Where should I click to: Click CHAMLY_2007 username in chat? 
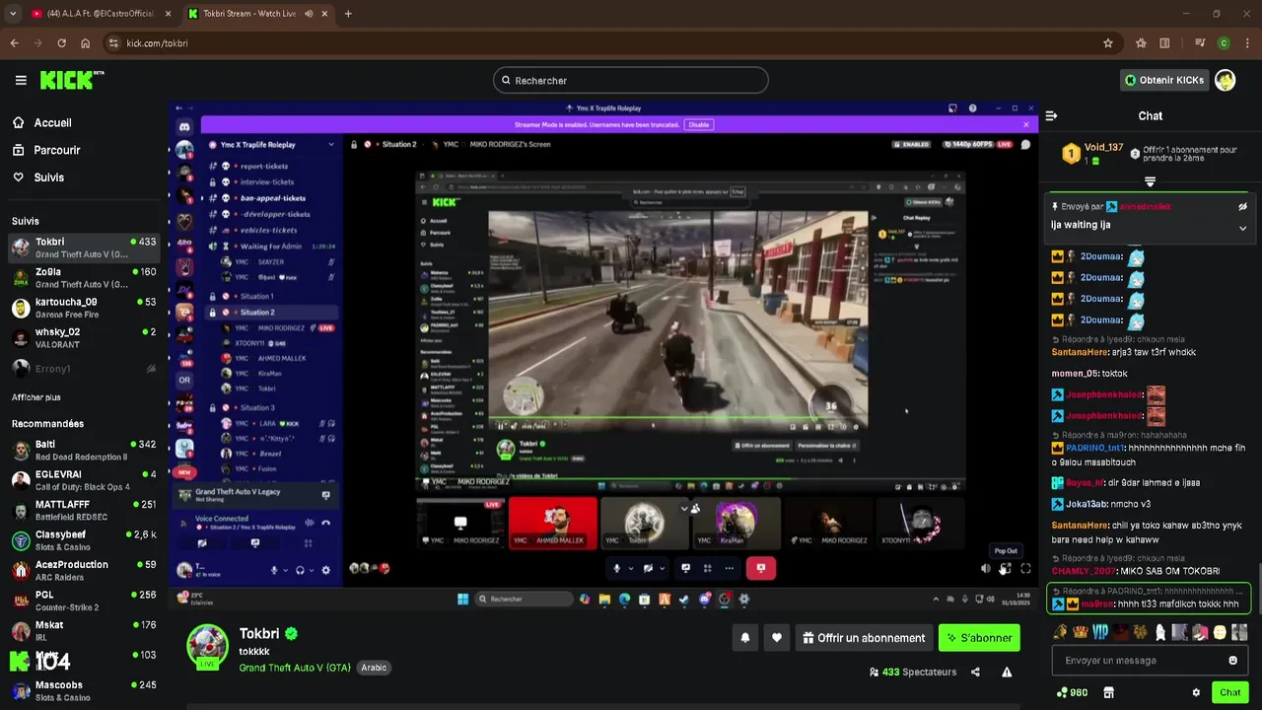coord(1083,571)
